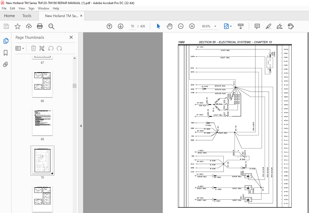The height and width of the screenshot is (213, 309).
Task: Print the file with the printer icon
Action: [x=40, y=26]
